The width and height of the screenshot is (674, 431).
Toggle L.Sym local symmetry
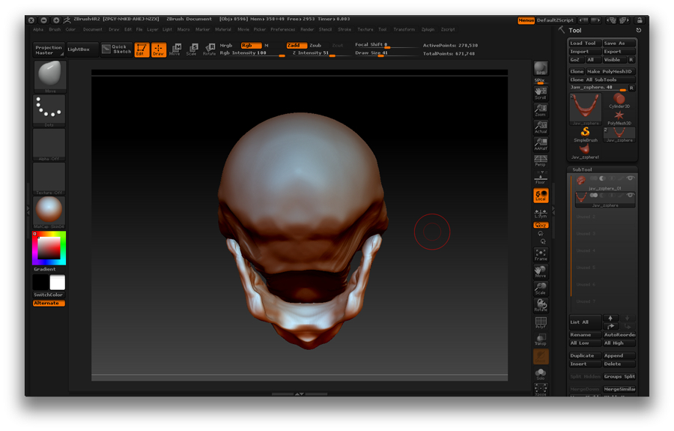point(540,214)
